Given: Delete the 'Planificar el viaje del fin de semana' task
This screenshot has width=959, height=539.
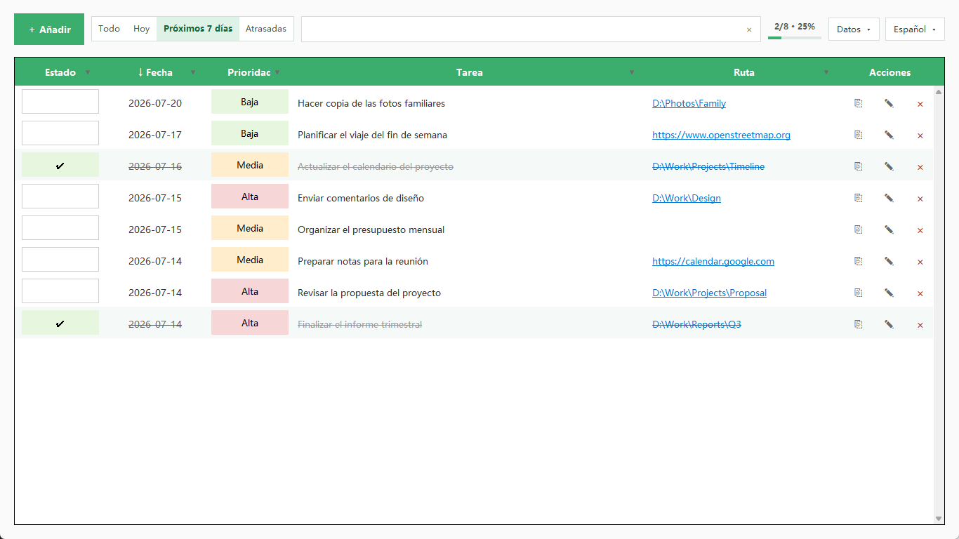Looking at the screenshot, I should tap(920, 135).
